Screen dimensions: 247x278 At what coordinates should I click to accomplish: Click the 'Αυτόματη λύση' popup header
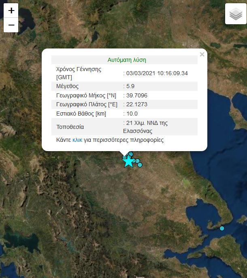coord(127,60)
